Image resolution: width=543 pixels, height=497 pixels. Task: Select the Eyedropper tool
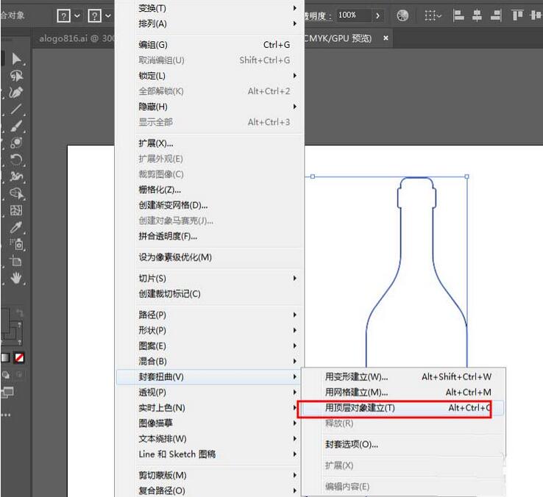pos(16,227)
